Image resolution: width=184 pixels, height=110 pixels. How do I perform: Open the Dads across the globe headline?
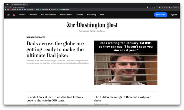55,49
